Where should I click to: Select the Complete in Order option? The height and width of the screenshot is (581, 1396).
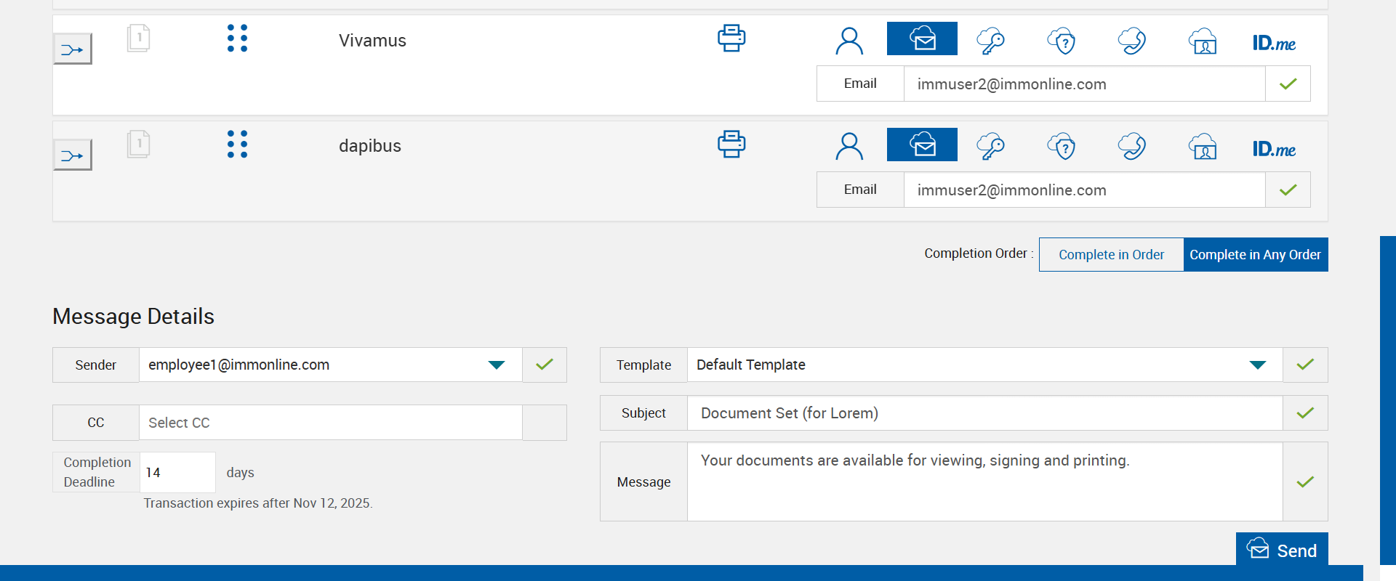[x=1111, y=255]
